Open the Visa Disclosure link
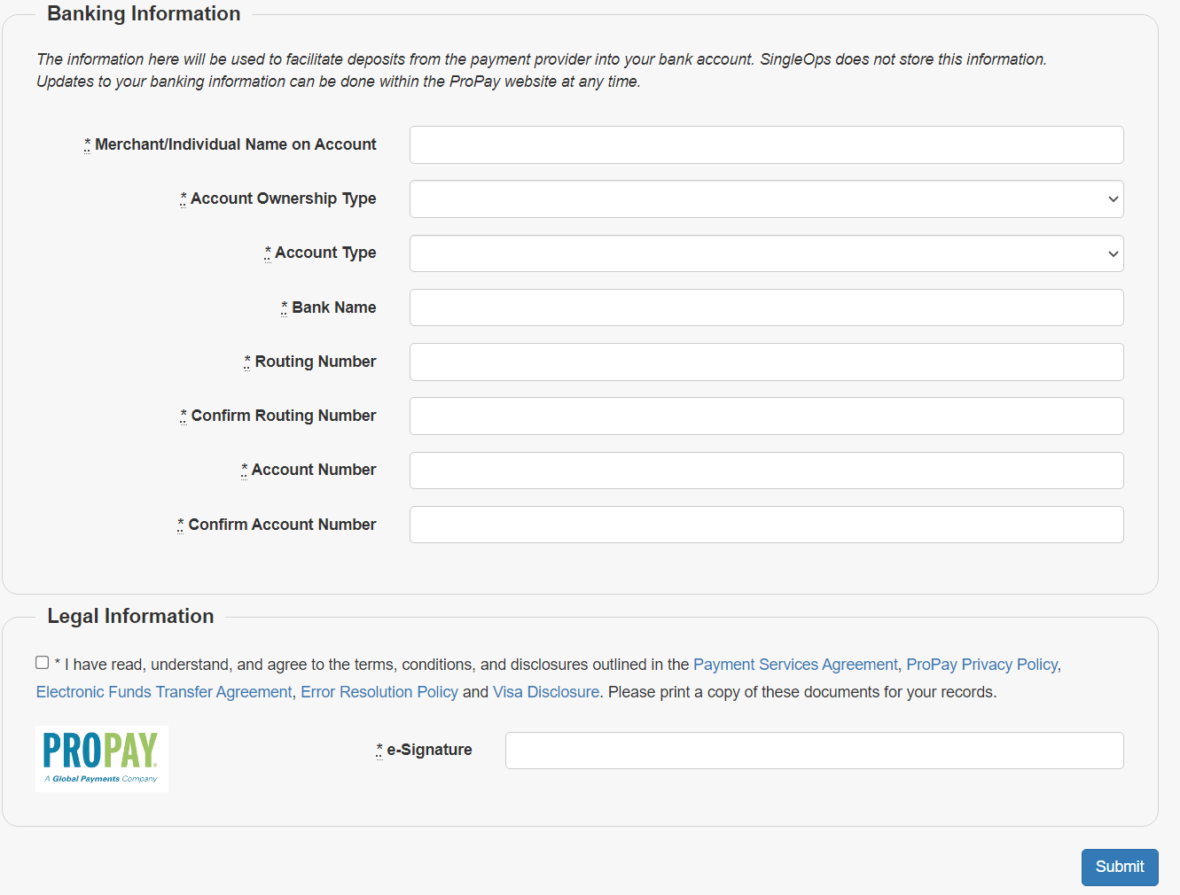The width and height of the screenshot is (1180, 895). [x=546, y=692]
